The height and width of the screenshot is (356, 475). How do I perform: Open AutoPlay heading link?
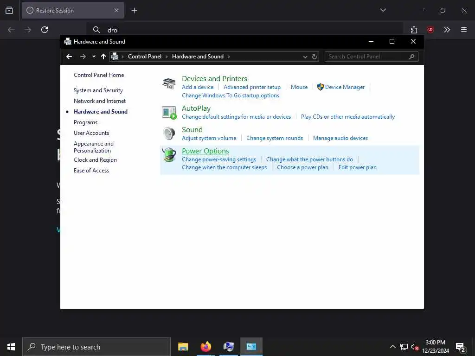[196, 108]
